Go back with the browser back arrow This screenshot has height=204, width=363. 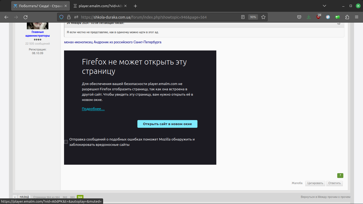click(6, 17)
